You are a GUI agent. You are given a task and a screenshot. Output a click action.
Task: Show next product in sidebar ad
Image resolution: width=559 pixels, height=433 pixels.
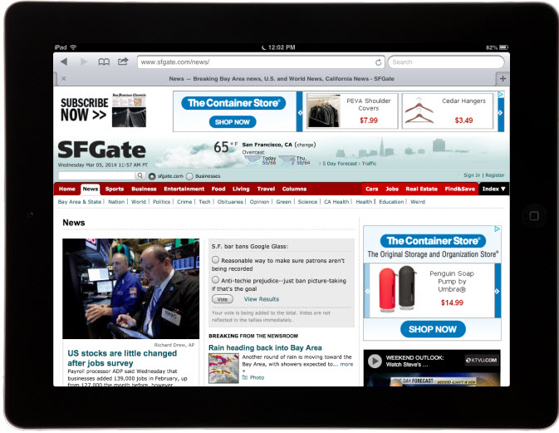click(498, 291)
